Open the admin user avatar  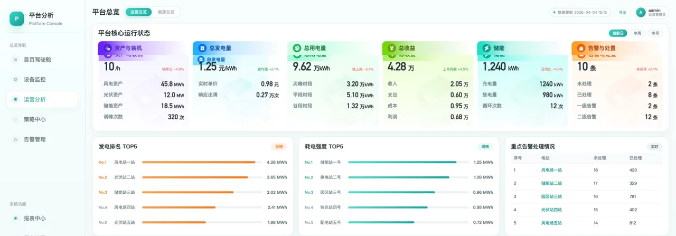point(641,12)
